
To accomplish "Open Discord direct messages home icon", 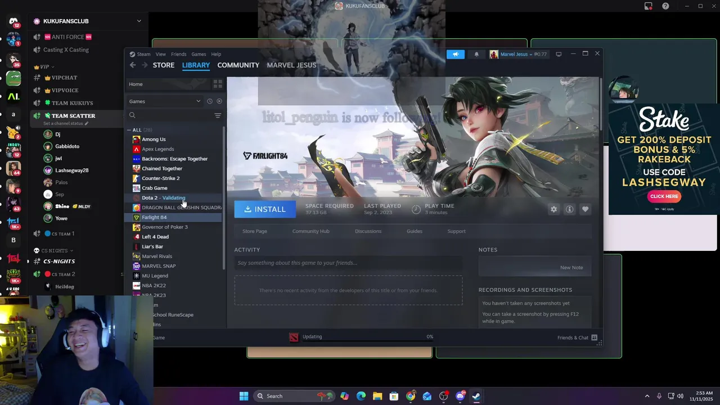I will click(13, 22).
